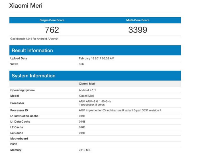Click the Xiaomi Meri page title

point(26,6)
